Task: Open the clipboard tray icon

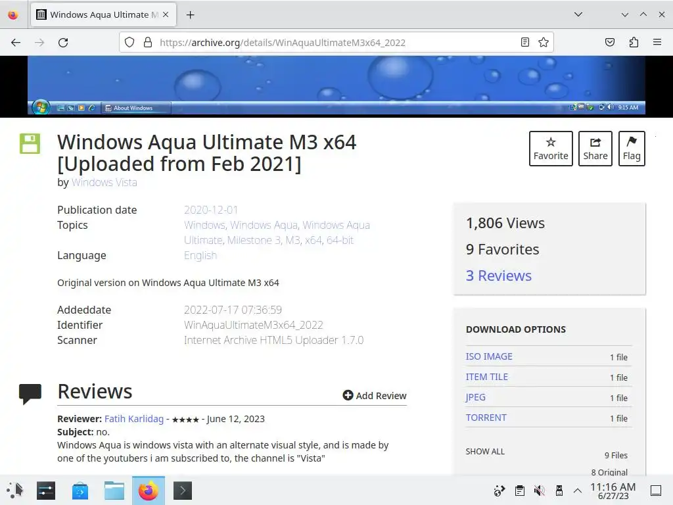Action: (x=519, y=491)
